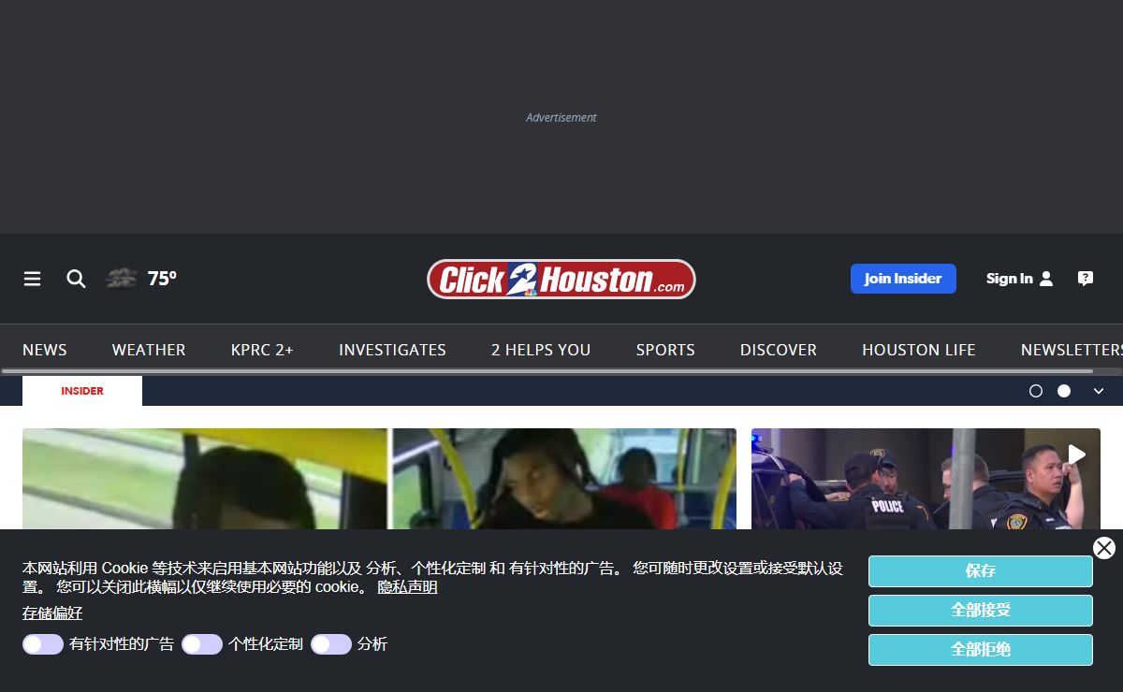Click the search magnifier icon
The width and height of the screenshot is (1123, 692).
coord(76,279)
